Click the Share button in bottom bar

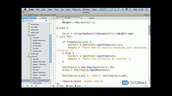(60, 86)
